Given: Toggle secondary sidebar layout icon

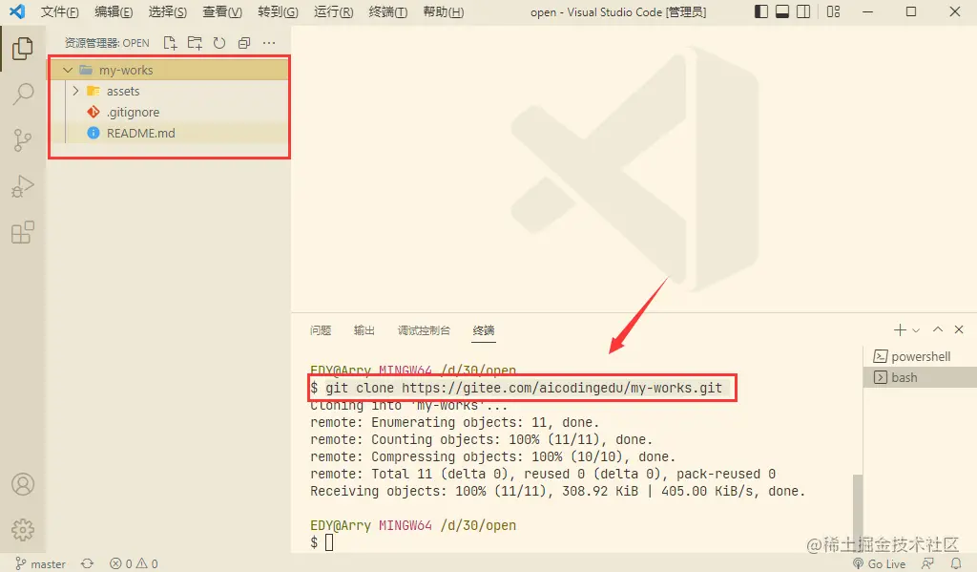Looking at the screenshot, I should (803, 11).
